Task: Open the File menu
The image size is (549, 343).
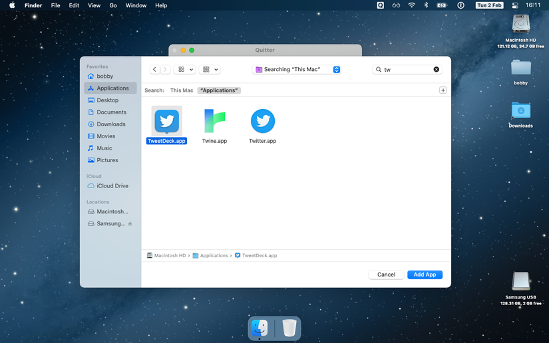Action: click(55, 5)
